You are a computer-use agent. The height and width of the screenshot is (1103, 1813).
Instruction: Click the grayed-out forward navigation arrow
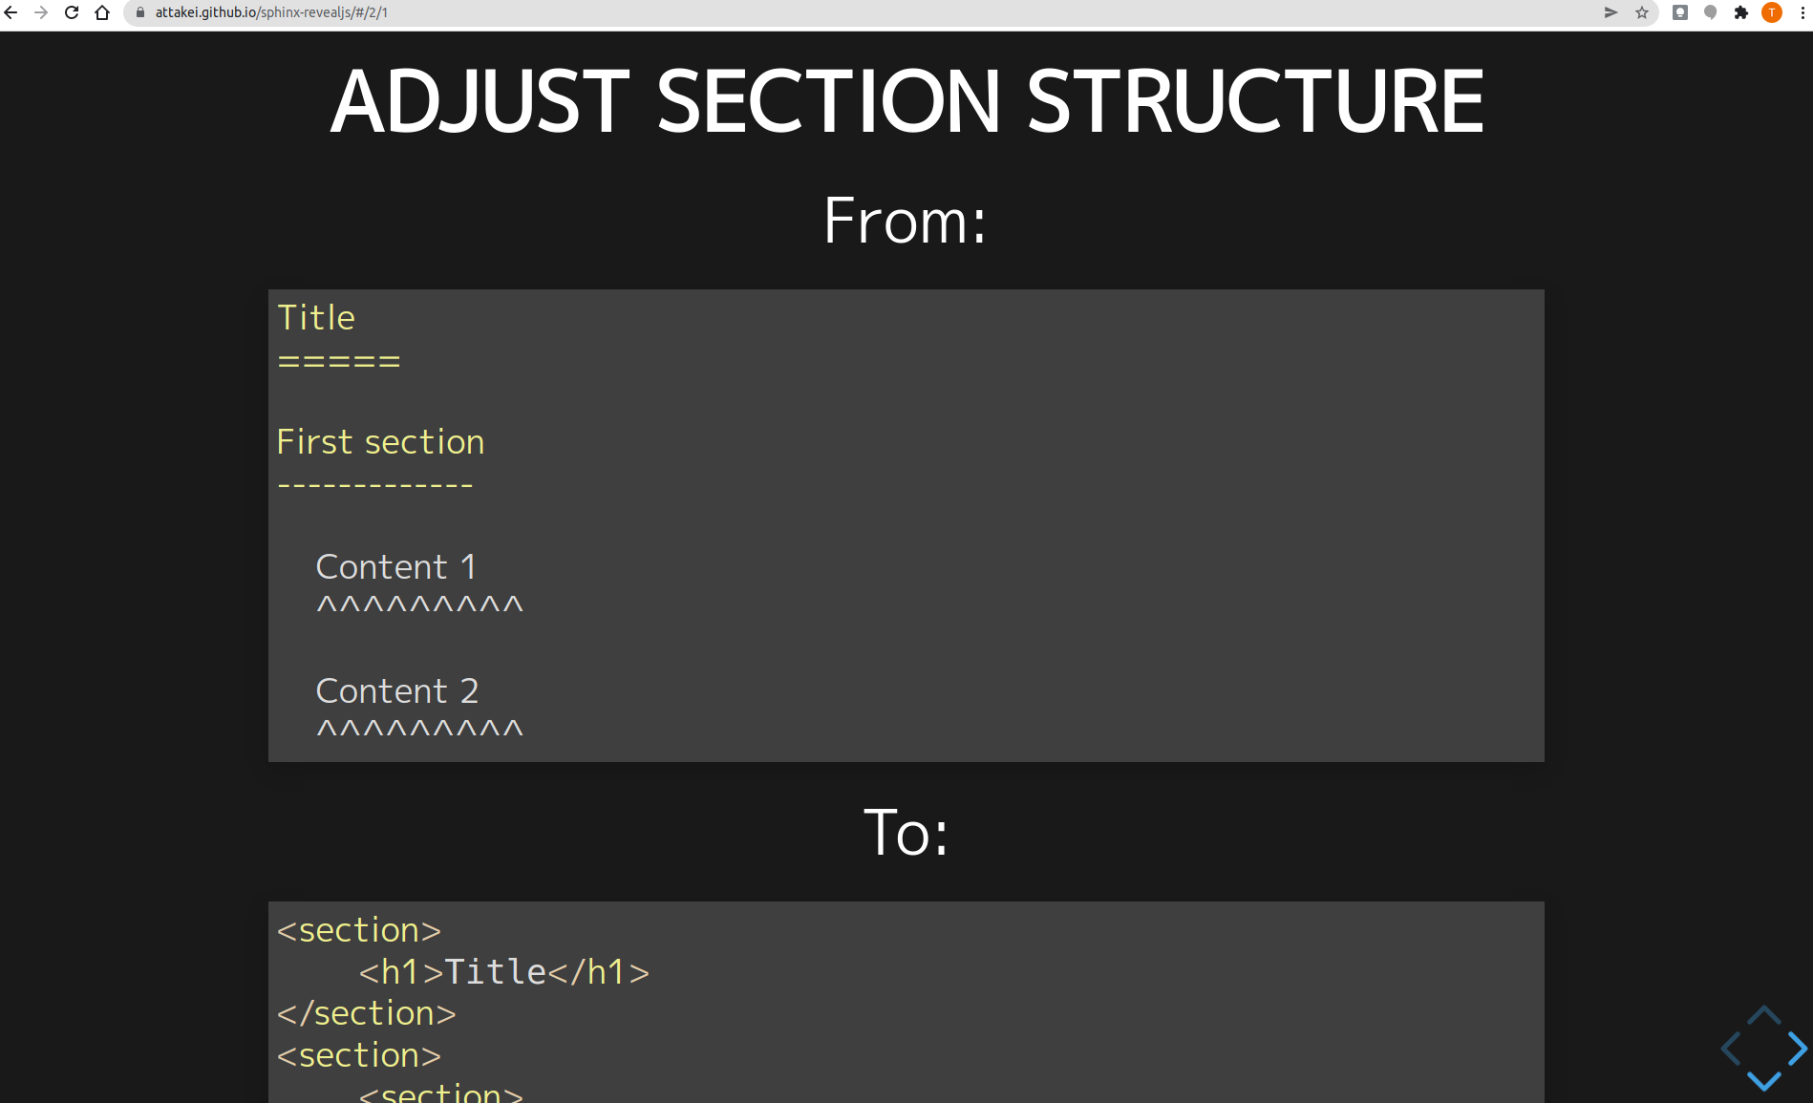coord(41,12)
